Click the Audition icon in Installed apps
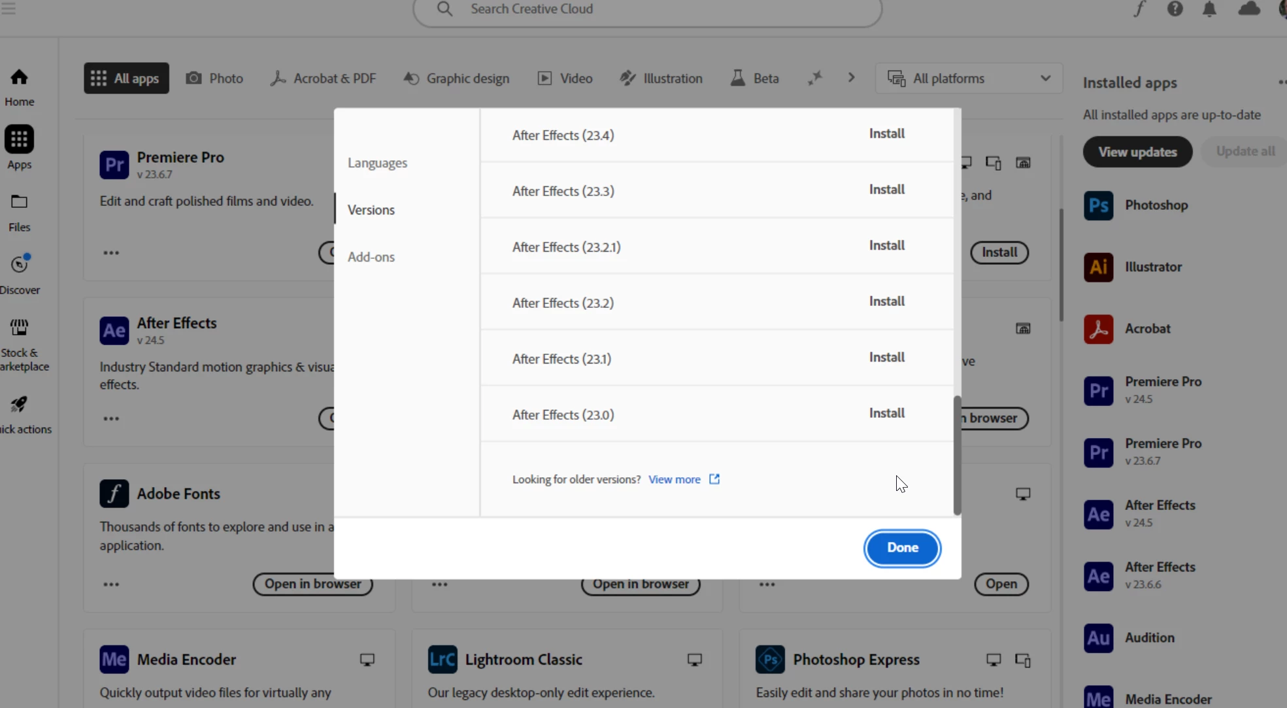Image resolution: width=1287 pixels, height=708 pixels. coord(1098,638)
